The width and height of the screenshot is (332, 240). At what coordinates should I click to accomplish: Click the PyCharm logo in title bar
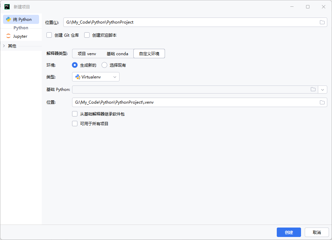pyautogui.click(x=7, y=7)
